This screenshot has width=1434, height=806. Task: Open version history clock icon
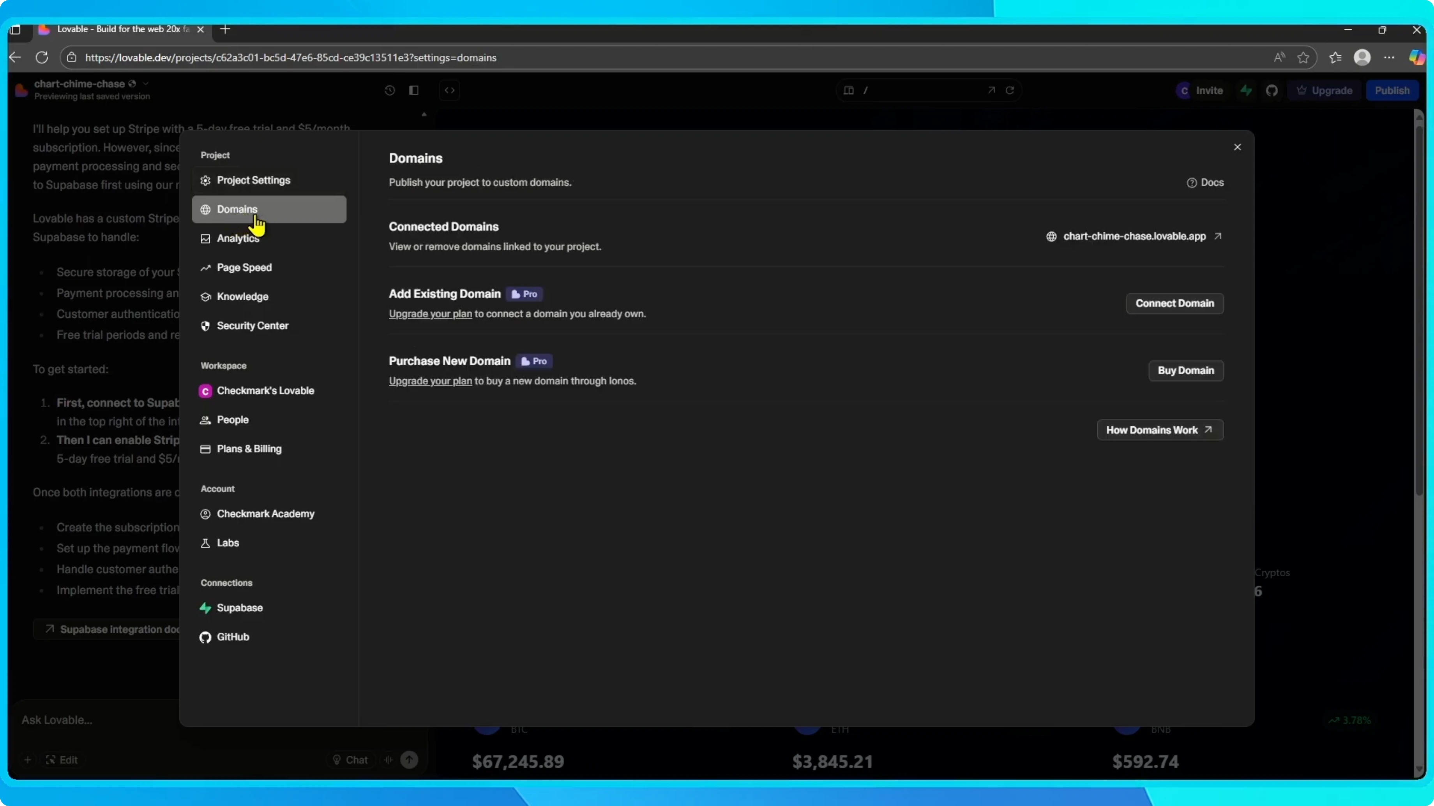[390, 90]
